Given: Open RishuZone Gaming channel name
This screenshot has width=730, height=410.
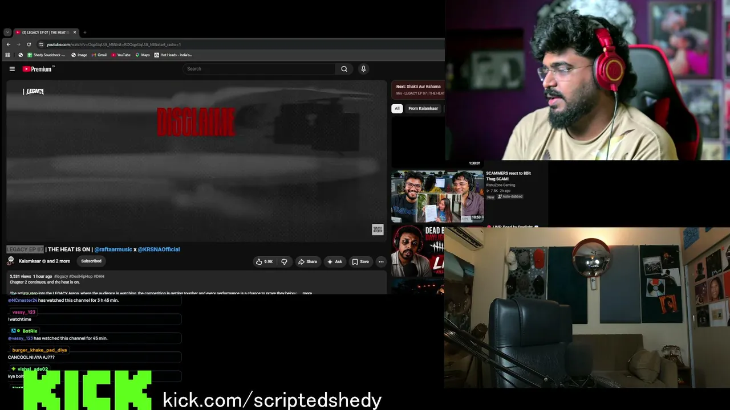Looking at the screenshot, I should coord(500,185).
